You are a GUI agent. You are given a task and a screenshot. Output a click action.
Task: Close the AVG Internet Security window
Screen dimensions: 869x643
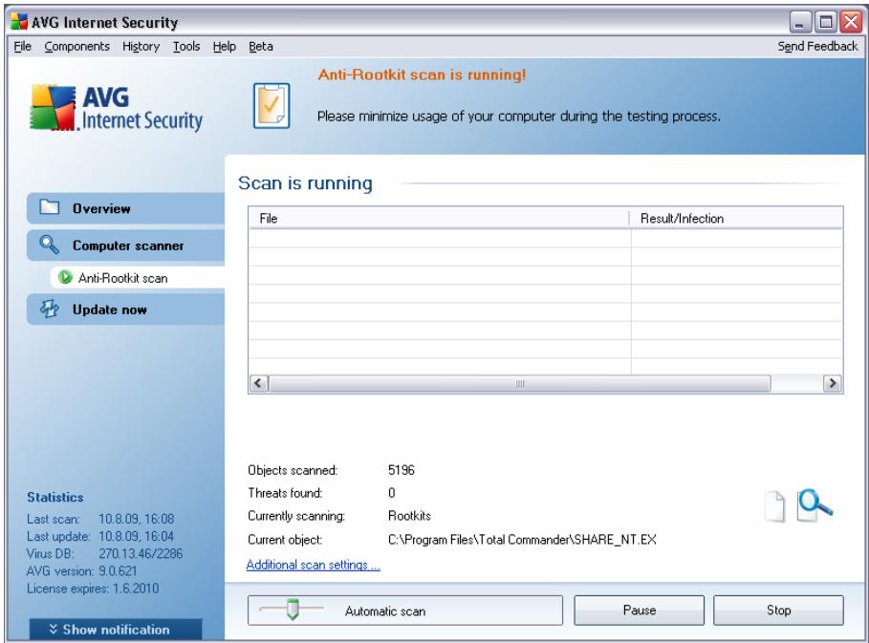click(x=851, y=22)
